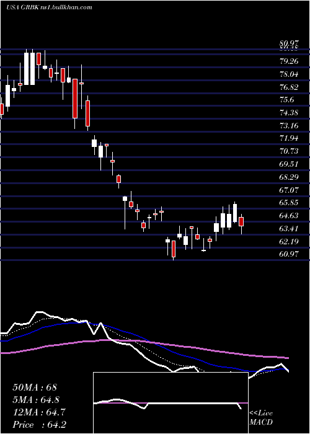310x434 pixels.
Task: Click the 78.04 price axis label
Action: pos(289,74)
